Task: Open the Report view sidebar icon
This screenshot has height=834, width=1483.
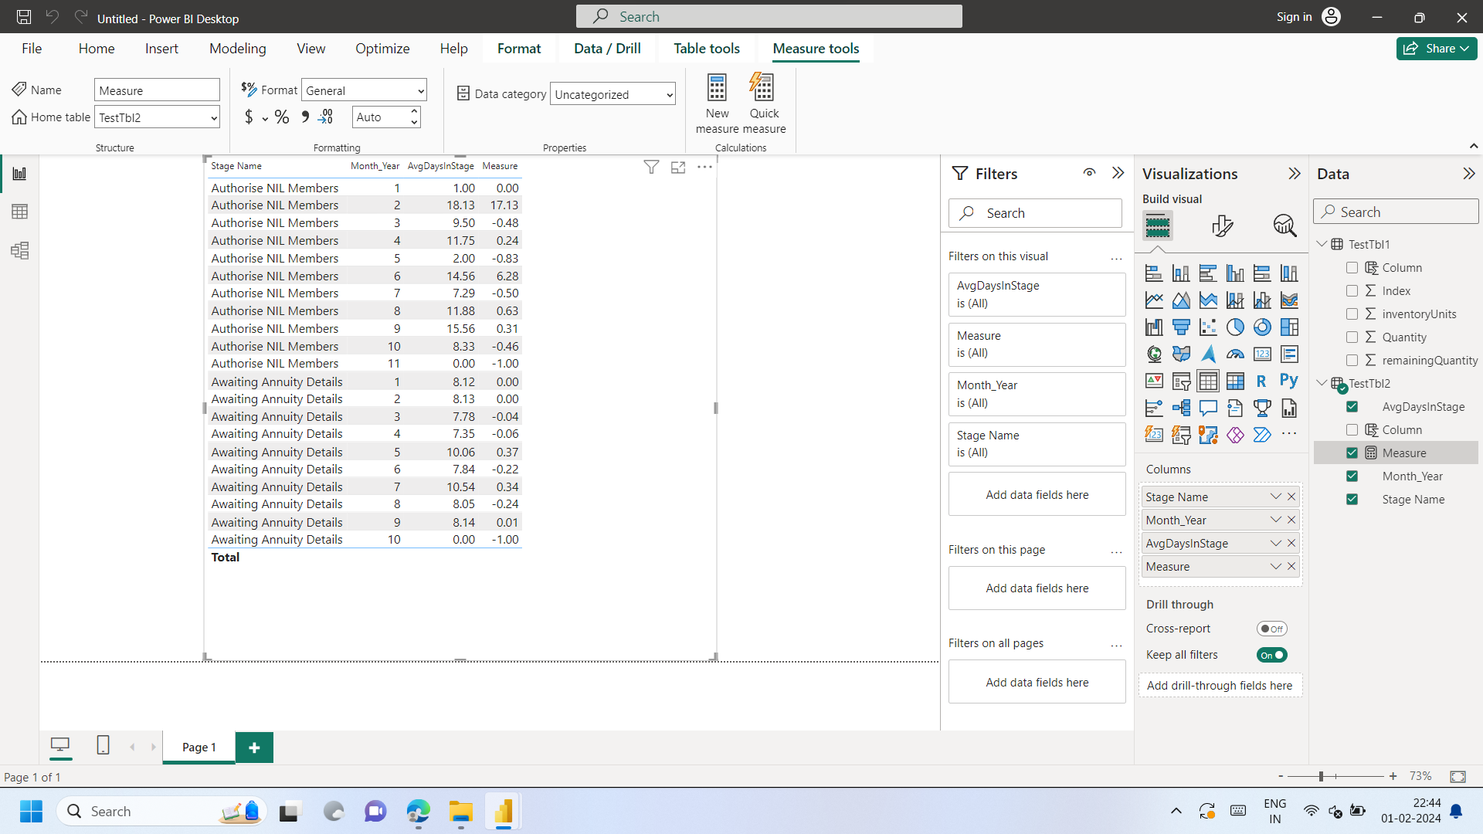Action: click(20, 173)
